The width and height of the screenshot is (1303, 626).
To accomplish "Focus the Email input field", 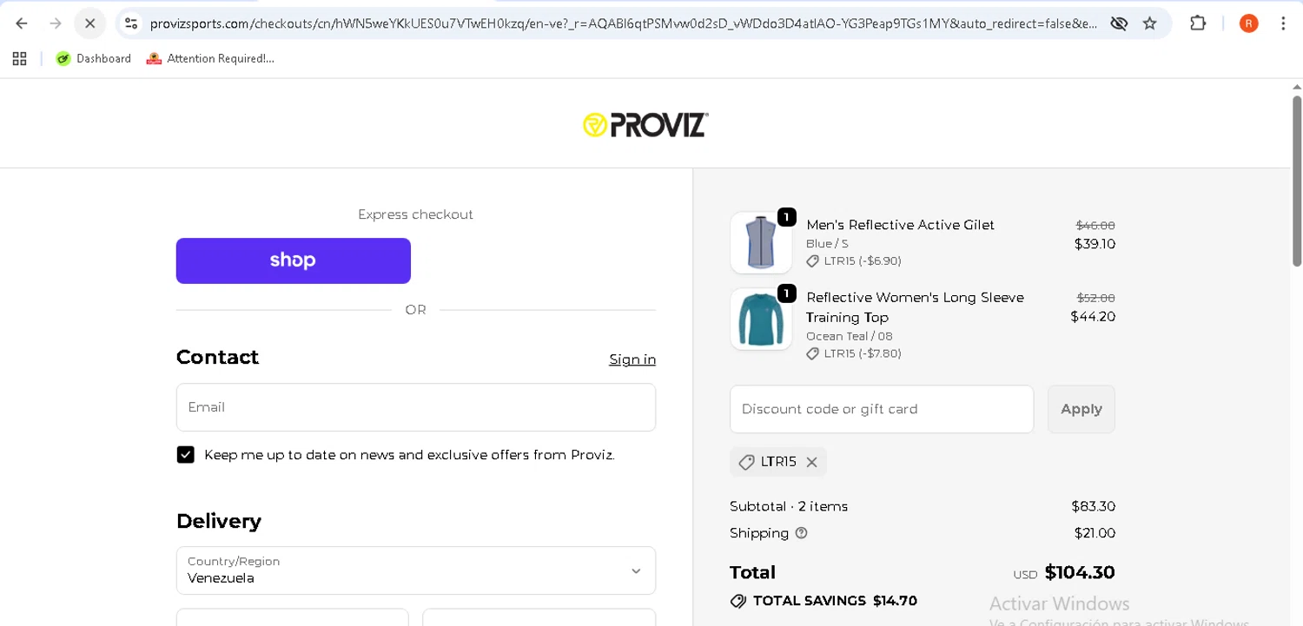I will click(x=416, y=407).
